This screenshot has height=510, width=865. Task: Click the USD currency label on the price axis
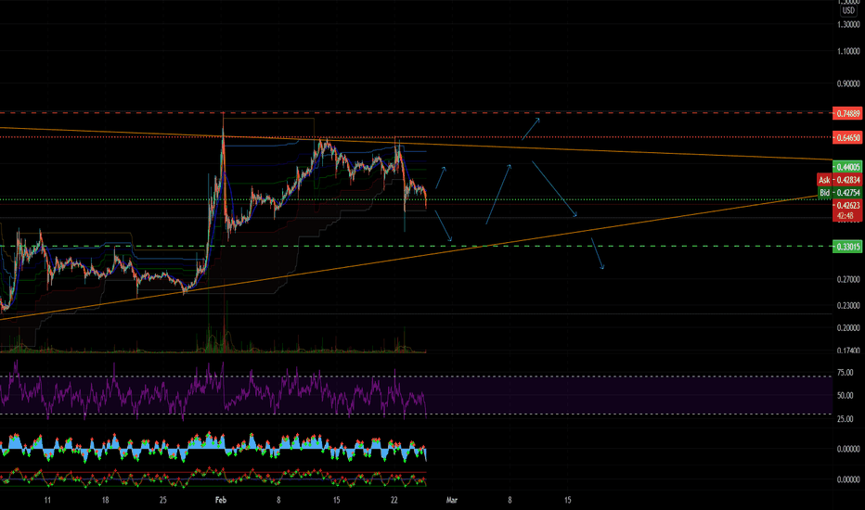[848, 10]
